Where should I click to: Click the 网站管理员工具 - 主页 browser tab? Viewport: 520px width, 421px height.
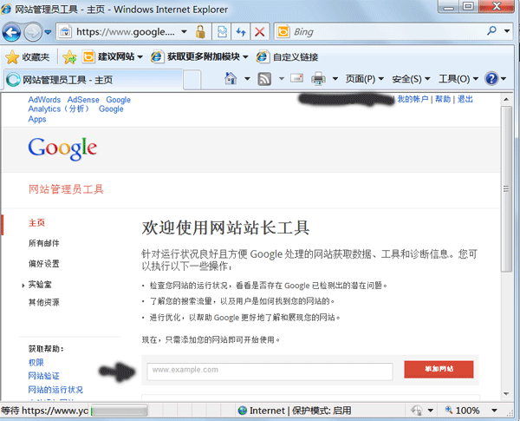(65, 80)
